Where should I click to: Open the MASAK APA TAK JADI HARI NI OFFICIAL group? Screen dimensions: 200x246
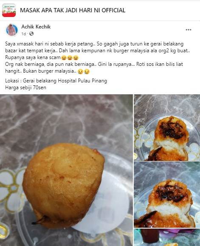73,10
